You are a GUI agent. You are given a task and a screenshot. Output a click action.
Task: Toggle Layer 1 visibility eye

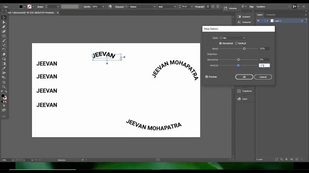coord(258,21)
